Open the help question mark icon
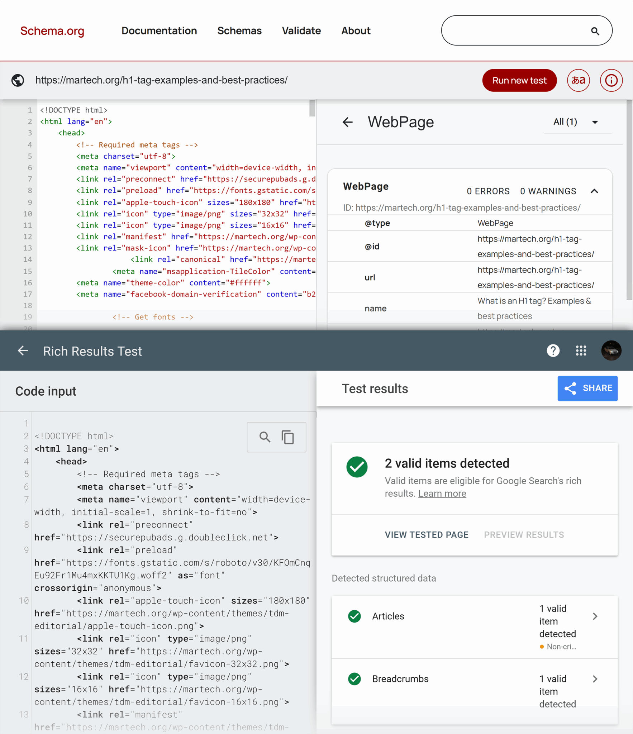This screenshot has height=734, width=633. (x=553, y=351)
